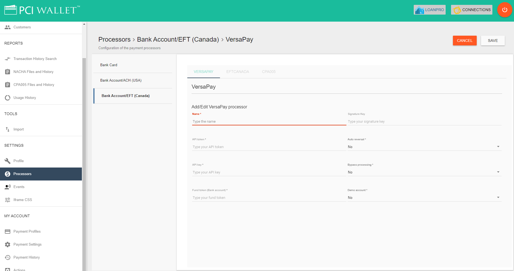
Task: Switch to the CPA005 tab
Action: tap(269, 72)
